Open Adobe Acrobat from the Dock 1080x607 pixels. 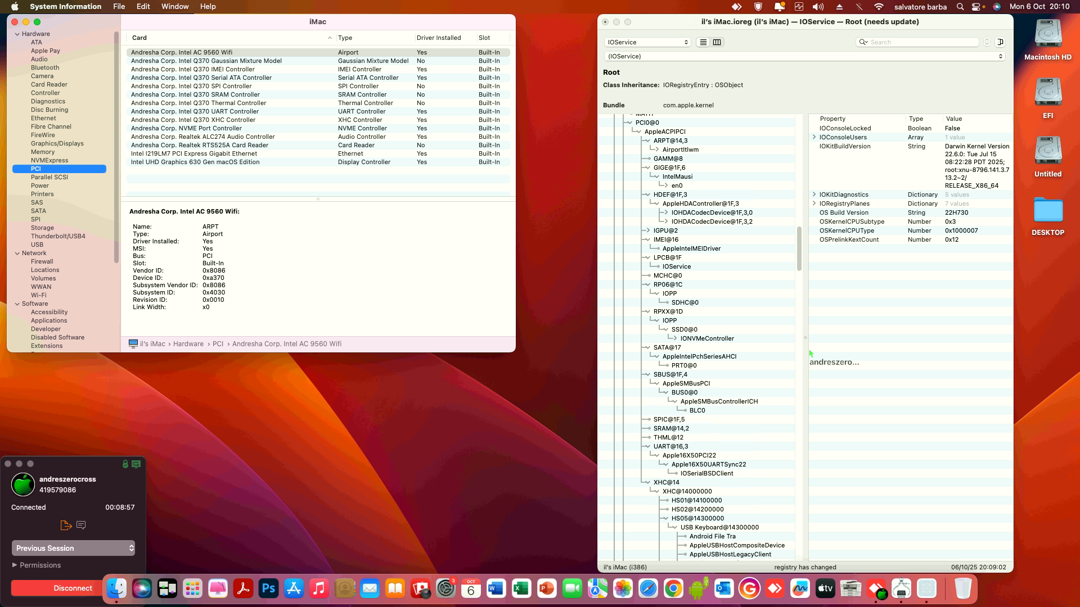click(243, 588)
